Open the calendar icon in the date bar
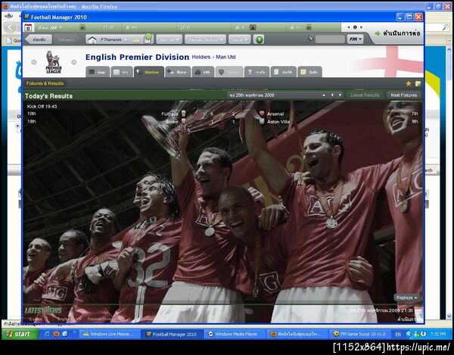The image size is (454, 355). coord(28,27)
